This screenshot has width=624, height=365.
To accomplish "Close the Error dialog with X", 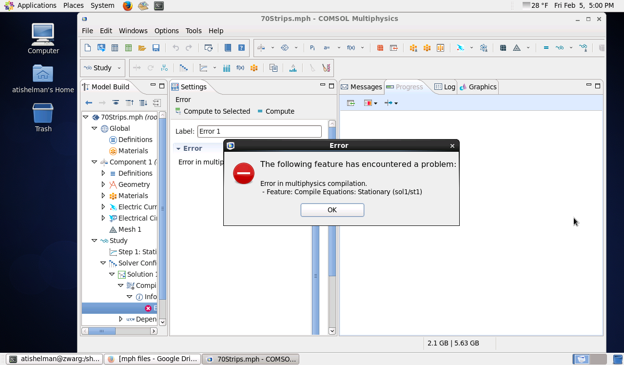I will pos(452,145).
